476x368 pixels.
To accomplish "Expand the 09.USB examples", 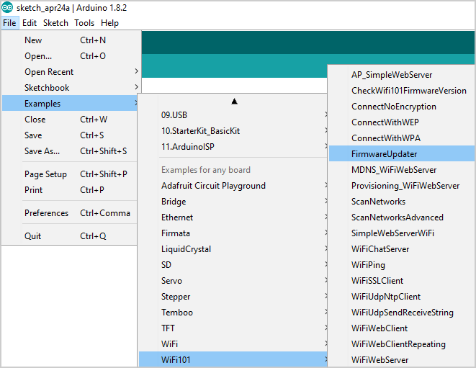I will click(233, 115).
